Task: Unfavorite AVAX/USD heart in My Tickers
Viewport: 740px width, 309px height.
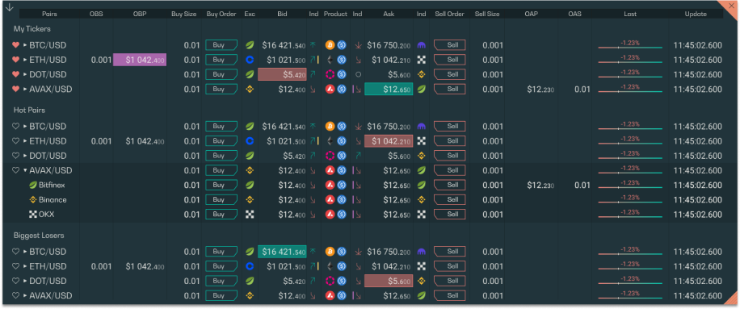Action: click(15, 90)
